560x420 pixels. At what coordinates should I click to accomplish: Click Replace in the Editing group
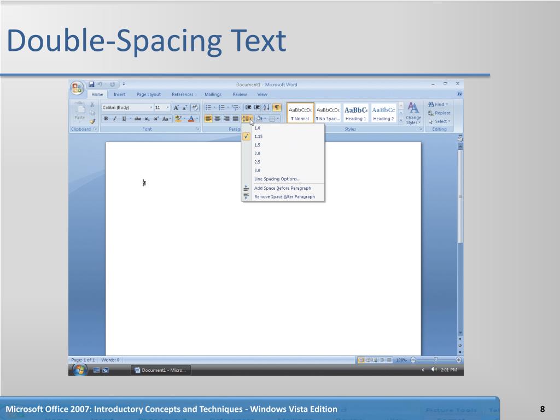[x=439, y=113]
